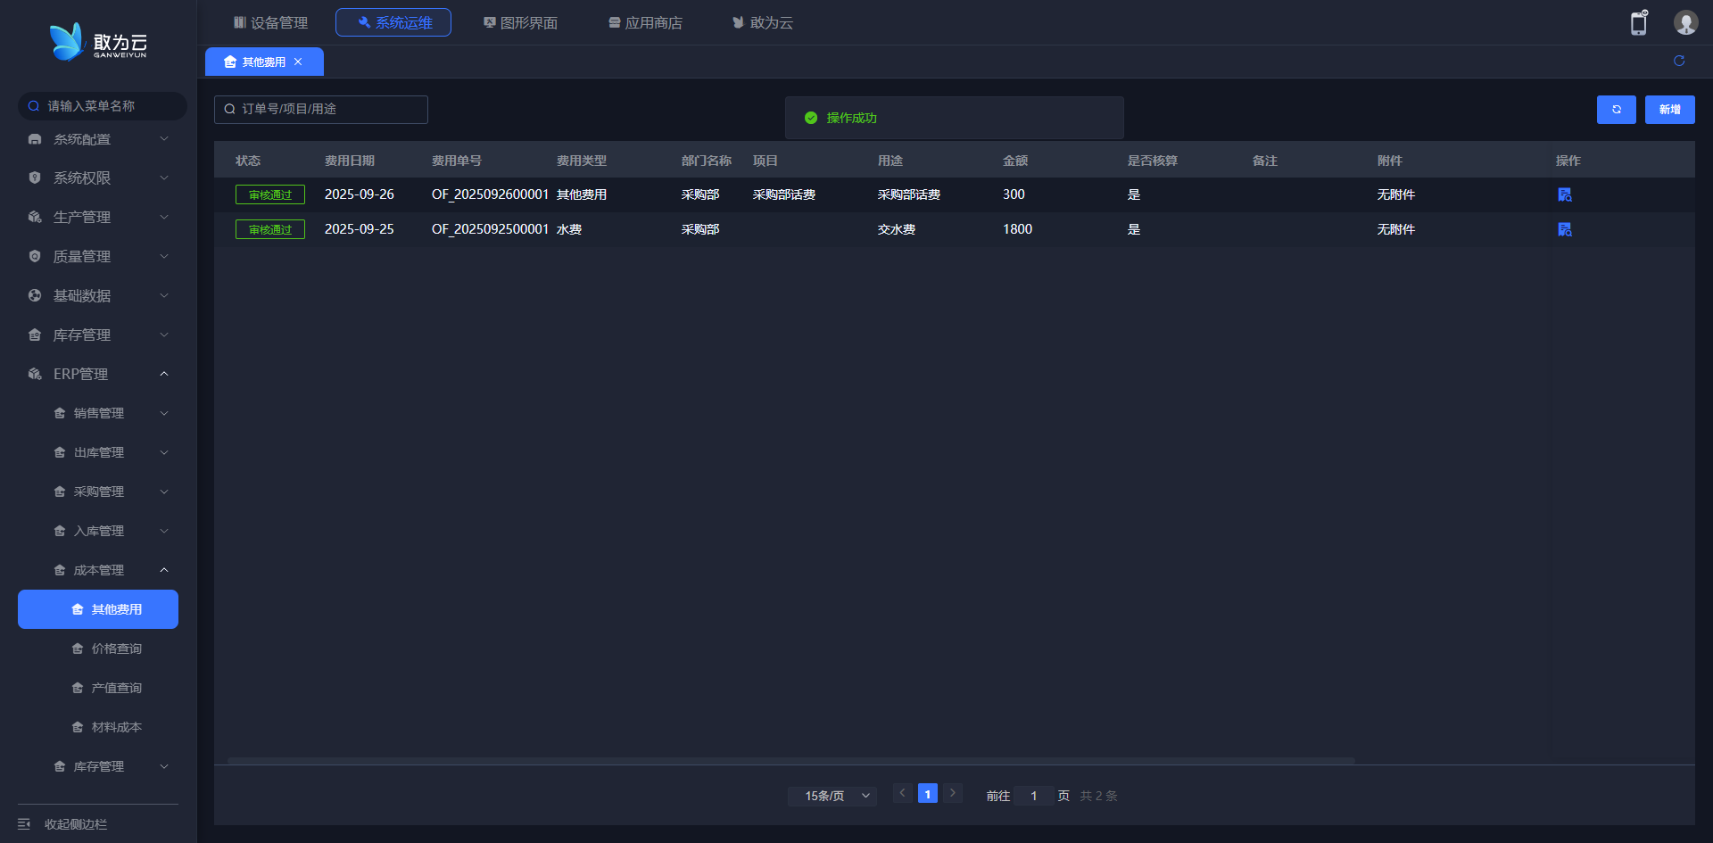Image resolution: width=1713 pixels, height=843 pixels.
Task: Click the 基础数据 sidebar icon
Action: pos(35,295)
